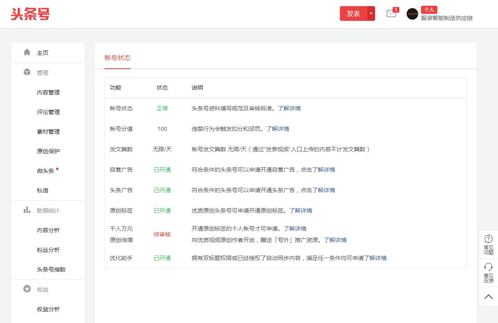
Task: Click the 头条号 logo
Action: 30,13
